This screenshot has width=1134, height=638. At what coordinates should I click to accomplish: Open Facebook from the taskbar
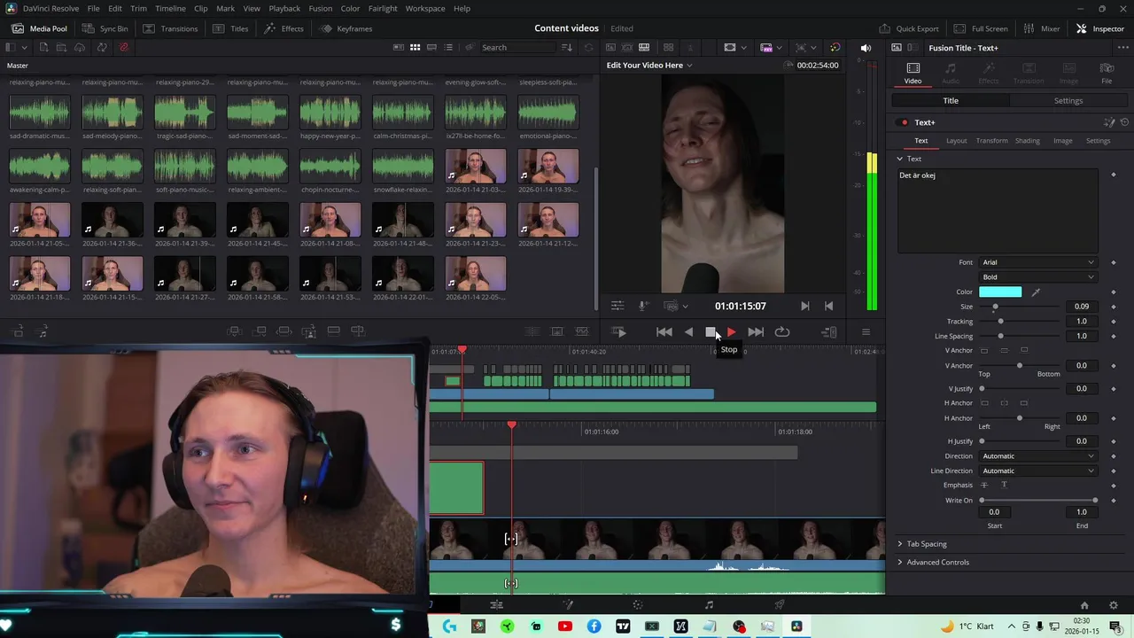(594, 626)
